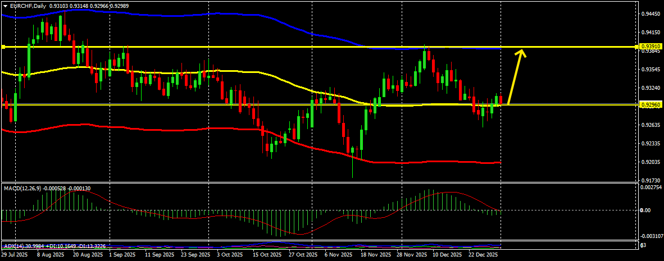
Task: Click the 0.94150 price axis label
Action: click(x=651, y=32)
